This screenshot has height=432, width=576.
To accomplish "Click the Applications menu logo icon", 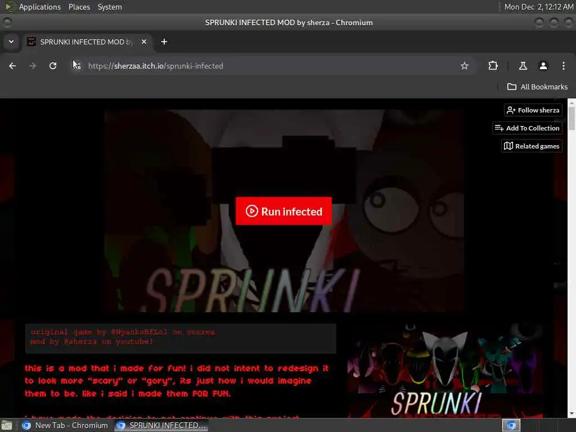I will (10, 7).
